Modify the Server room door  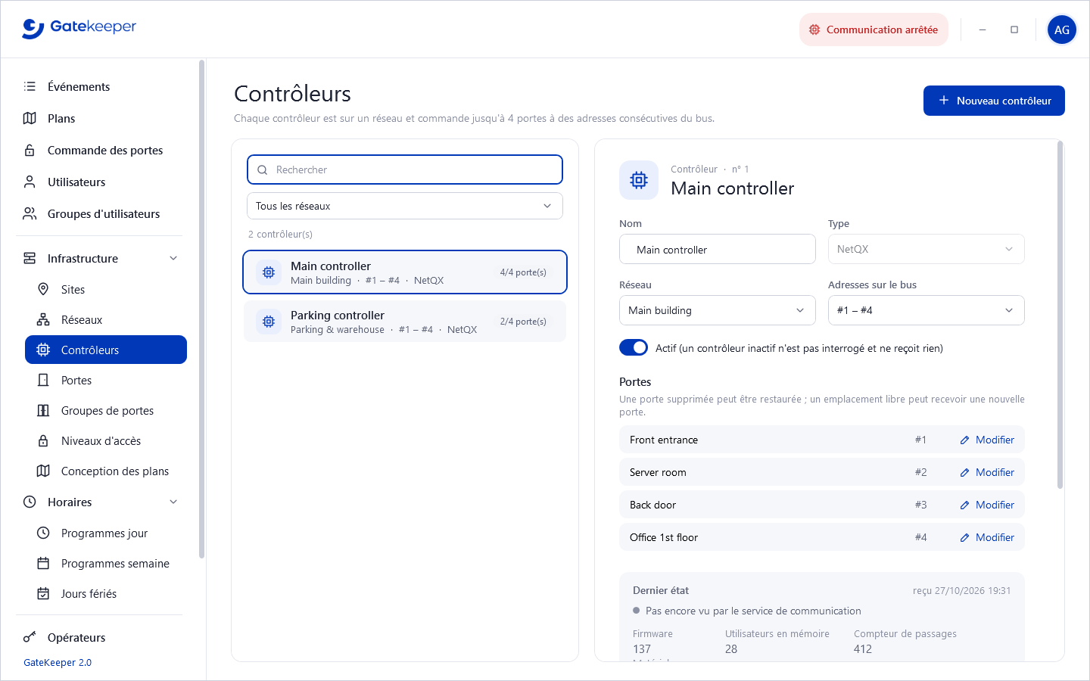click(987, 472)
